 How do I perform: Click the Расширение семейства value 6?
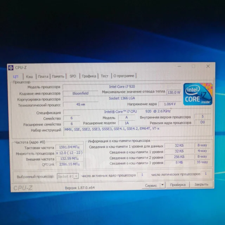click(72, 124)
